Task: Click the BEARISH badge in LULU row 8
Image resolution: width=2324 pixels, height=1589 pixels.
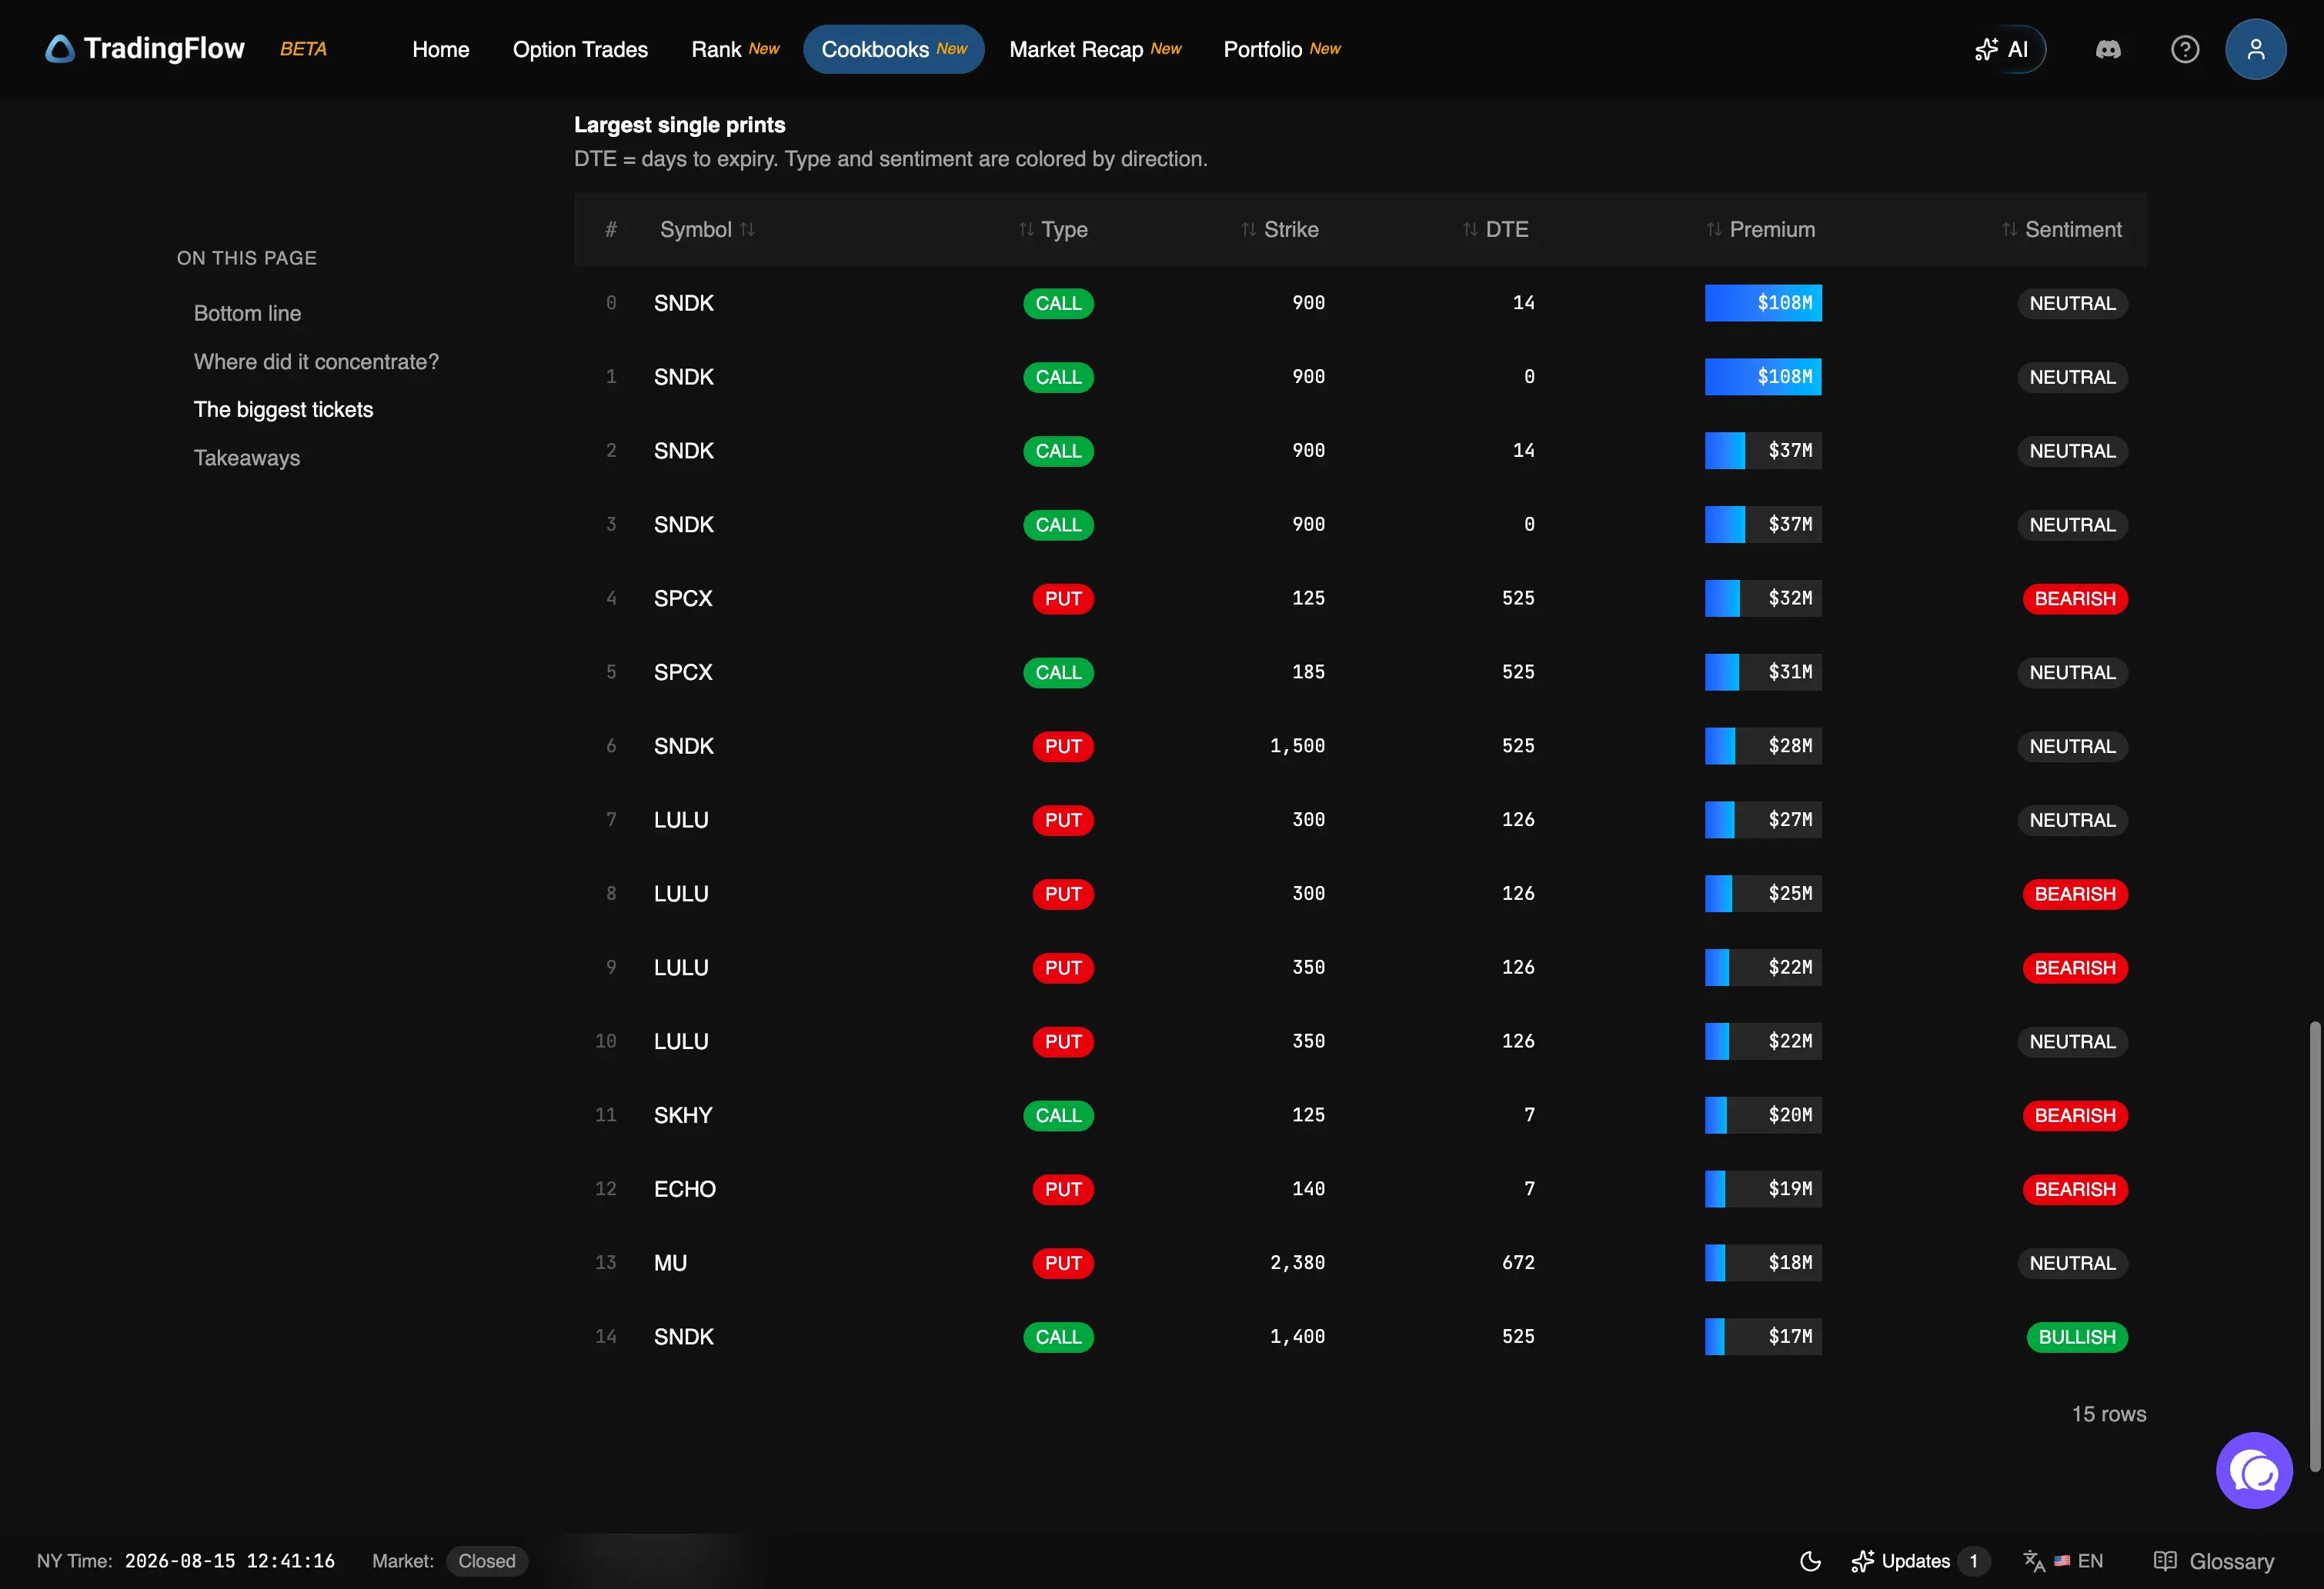Action: [x=2075, y=894]
